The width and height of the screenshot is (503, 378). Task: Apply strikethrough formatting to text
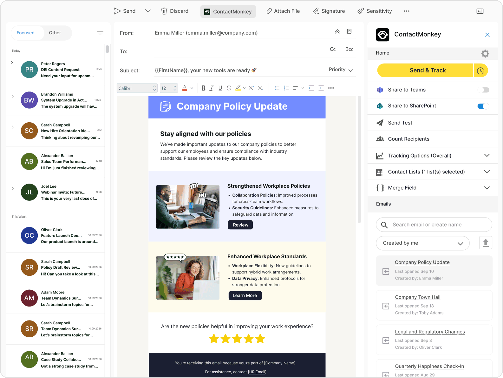(x=229, y=88)
